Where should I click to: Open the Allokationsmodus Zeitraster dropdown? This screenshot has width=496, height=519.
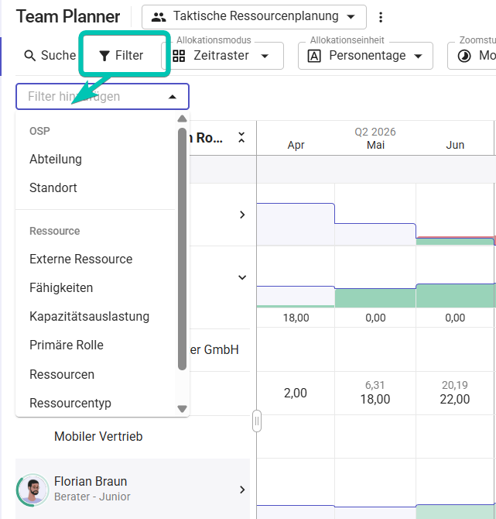click(223, 56)
